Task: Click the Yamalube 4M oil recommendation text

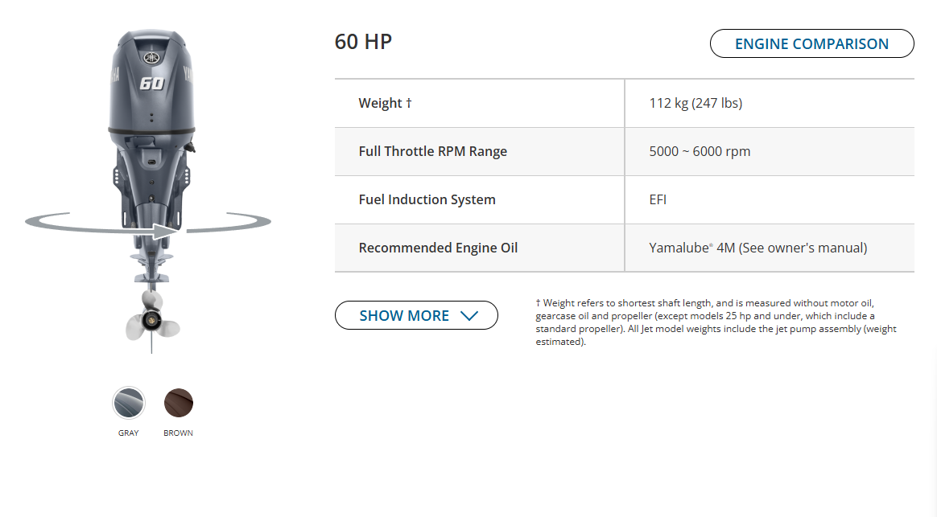Action: [757, 248]
